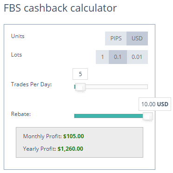The height and width of the screenshot is (173, 173).
Task: Click the Rebate label
Action: (21, 114)
